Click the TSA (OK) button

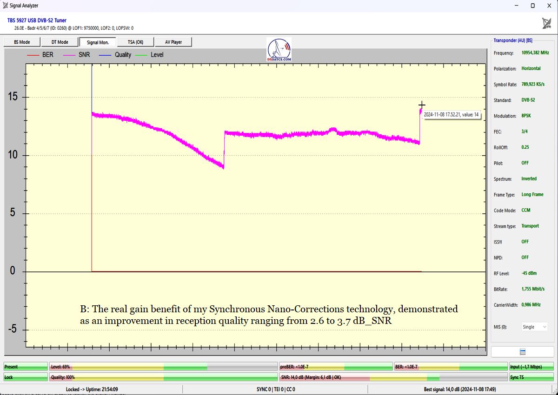pos(135,42)
